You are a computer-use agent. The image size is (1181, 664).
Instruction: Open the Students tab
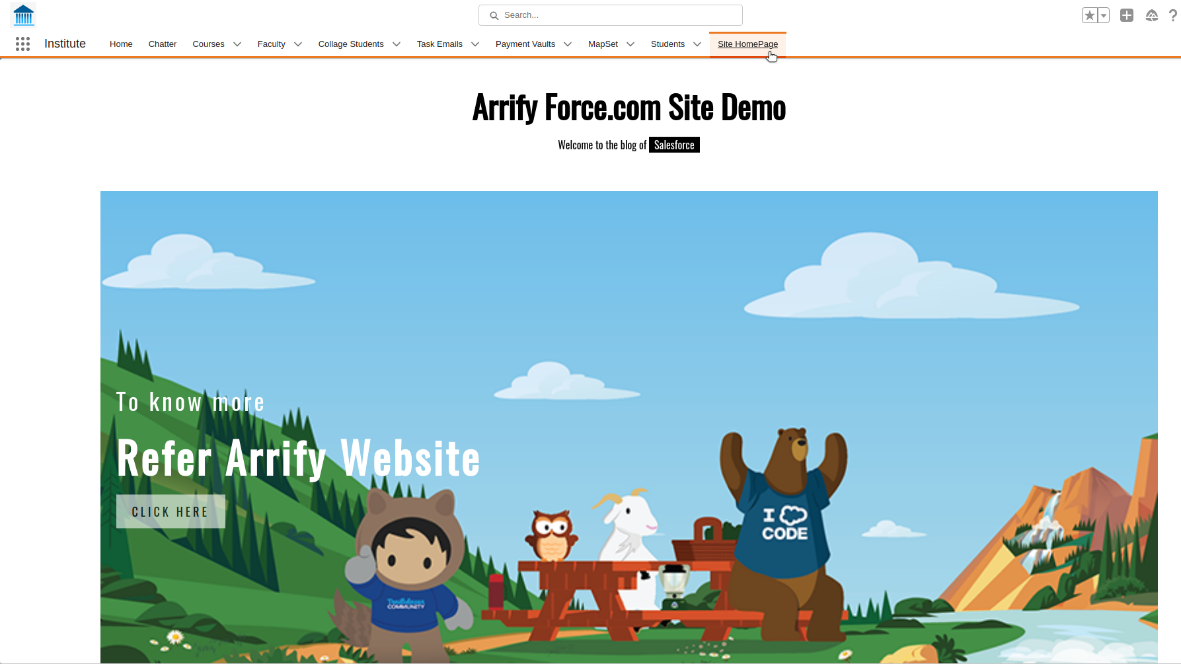[x=667, y=44]
